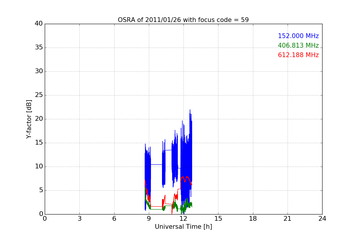The width and height of the screenshot is (358, 238).
Task: Click x-axis tick label 21
Action: click(x=288, y=219)
